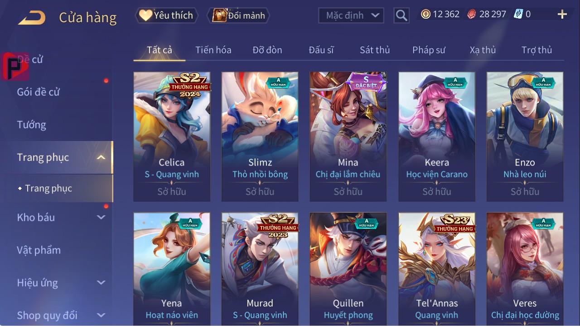Viewport: 580px width, 326px height.
Task: Expand the Hiệu ứng sidebar section
Action: [x=101, y=282]
